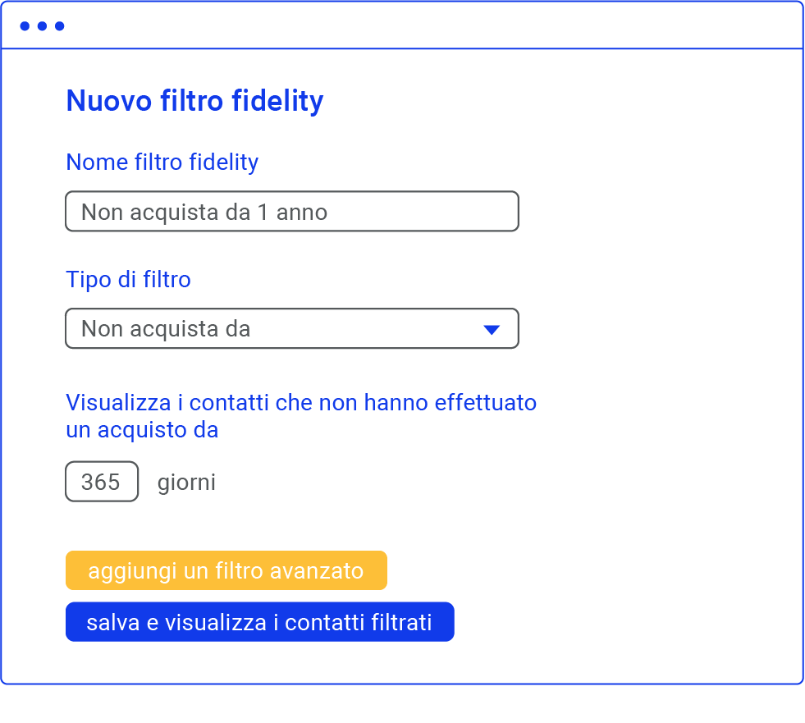Image resolution: width=805 pixels, height=723 pixels.
Task: Click the third dot in the window bar
Action: tap(58, 25)
